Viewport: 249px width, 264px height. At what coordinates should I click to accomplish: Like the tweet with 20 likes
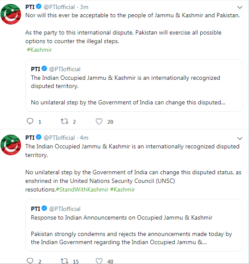[x=99, y=121]
